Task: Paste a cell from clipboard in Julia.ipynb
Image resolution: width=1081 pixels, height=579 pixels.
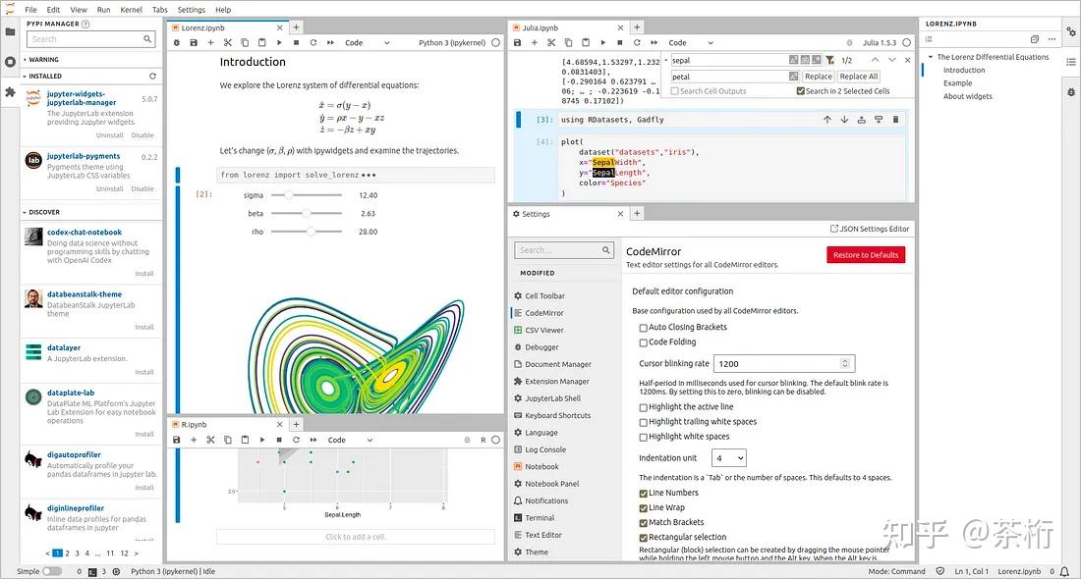Action: point(586,42)
